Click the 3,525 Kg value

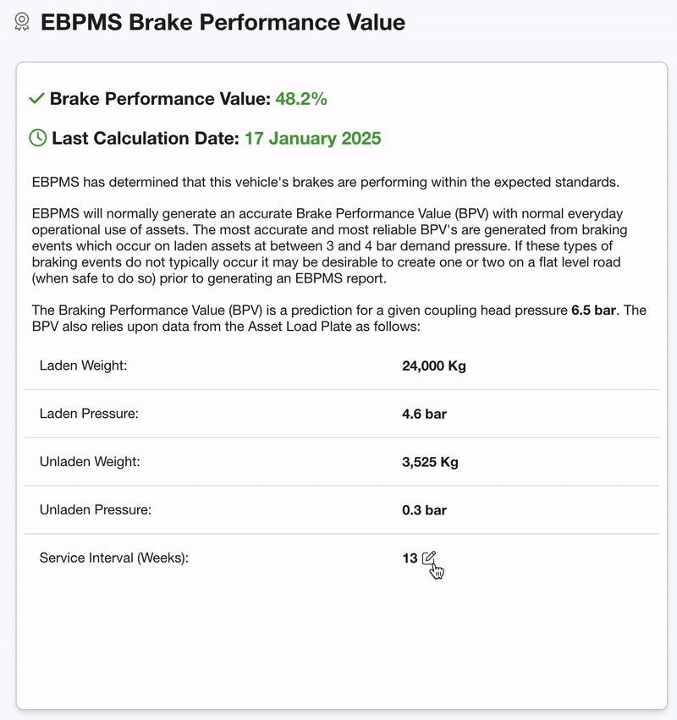tap(430, 463)
